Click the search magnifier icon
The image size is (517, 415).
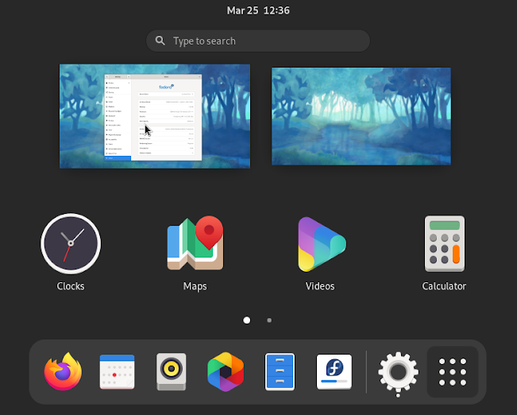click(x=160, y=41)
